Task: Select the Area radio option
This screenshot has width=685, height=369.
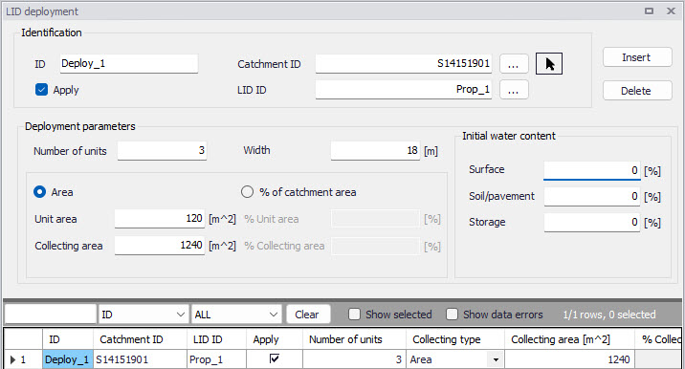Action: [40, 192]
